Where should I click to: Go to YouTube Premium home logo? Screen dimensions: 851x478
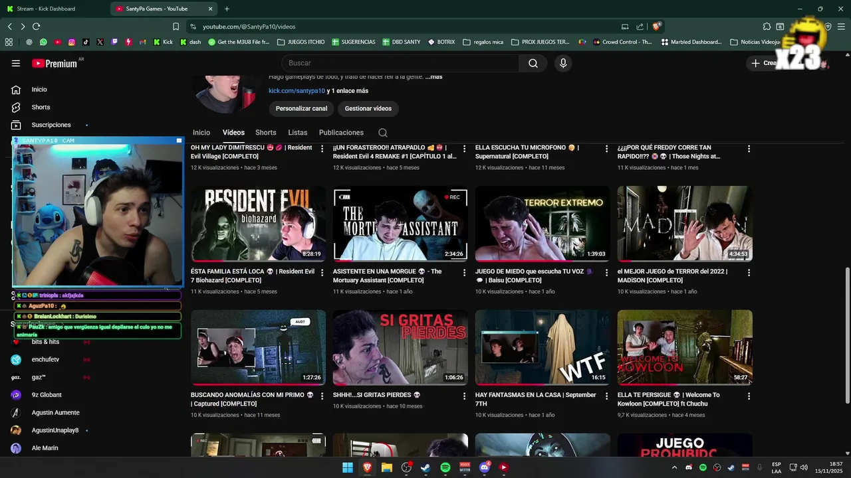tap(55, 63)
